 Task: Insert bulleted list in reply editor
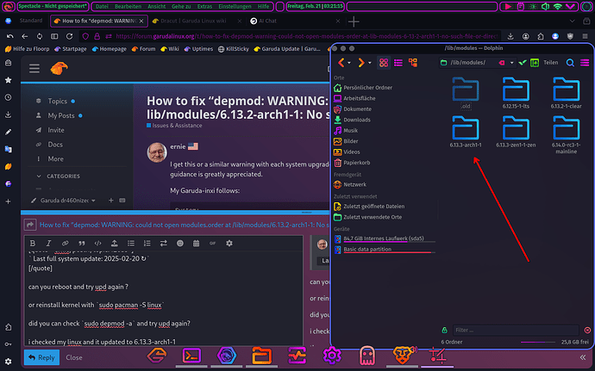coord(131,244)
